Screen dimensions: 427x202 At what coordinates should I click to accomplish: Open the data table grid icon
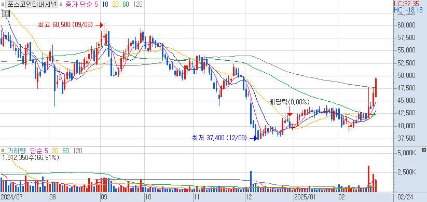pyautogui.click(x=6, y=14)
